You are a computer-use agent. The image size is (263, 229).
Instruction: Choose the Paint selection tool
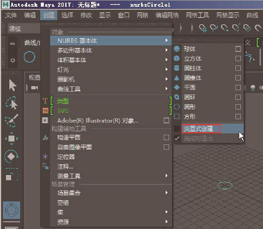tap(12, 121)
